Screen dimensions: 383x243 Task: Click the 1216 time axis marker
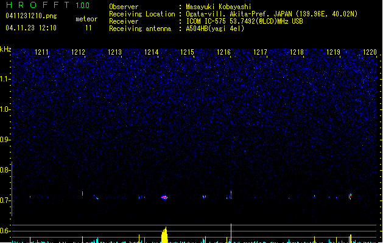tap(223, 52)
